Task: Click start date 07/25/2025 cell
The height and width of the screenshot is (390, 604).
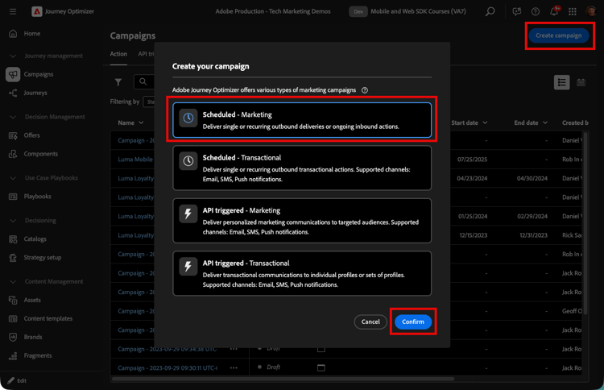Action: (x=472, y=160)
